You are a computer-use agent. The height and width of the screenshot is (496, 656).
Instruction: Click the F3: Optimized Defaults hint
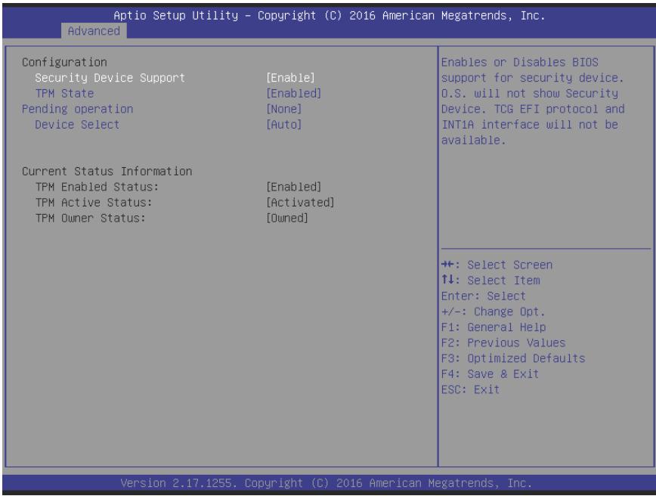point(513,358)
